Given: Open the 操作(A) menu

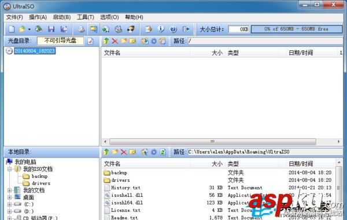Looking at the screenshot, I should (38, 17).
